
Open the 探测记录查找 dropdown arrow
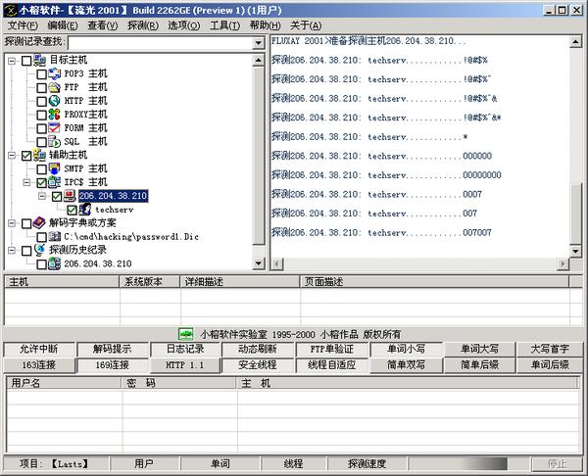coord(258,43)
